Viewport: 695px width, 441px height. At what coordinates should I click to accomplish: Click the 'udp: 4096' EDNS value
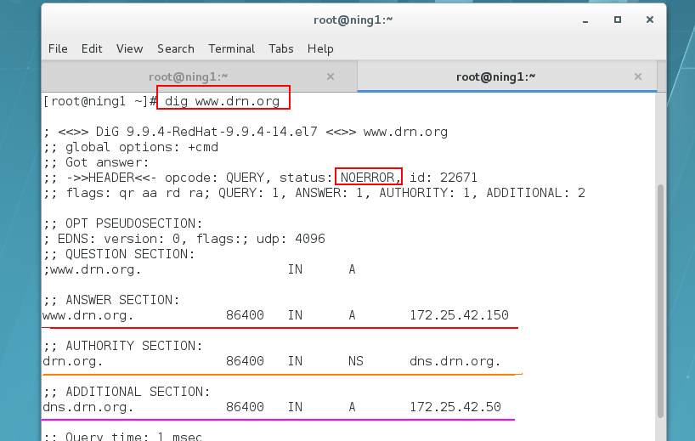[291, 239]
